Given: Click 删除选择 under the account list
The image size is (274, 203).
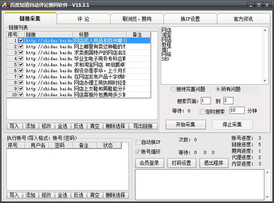Looking at the screenshot, I should [116, 195].
